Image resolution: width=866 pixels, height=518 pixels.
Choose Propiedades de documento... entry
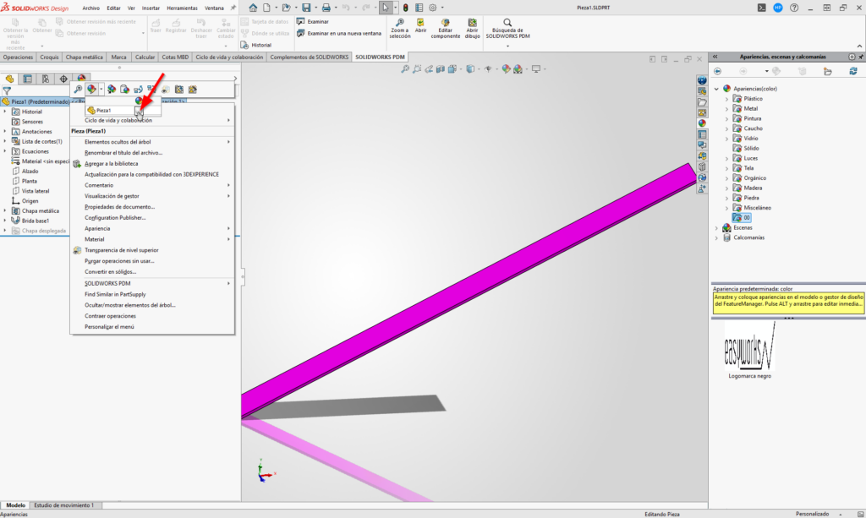[x=119, y=207]
